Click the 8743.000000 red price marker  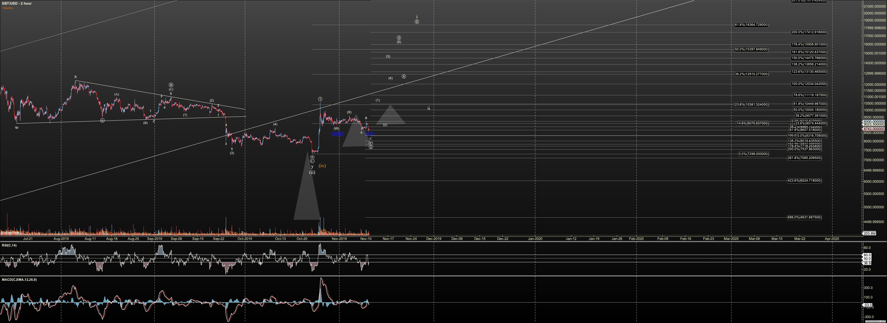(873, 129)
